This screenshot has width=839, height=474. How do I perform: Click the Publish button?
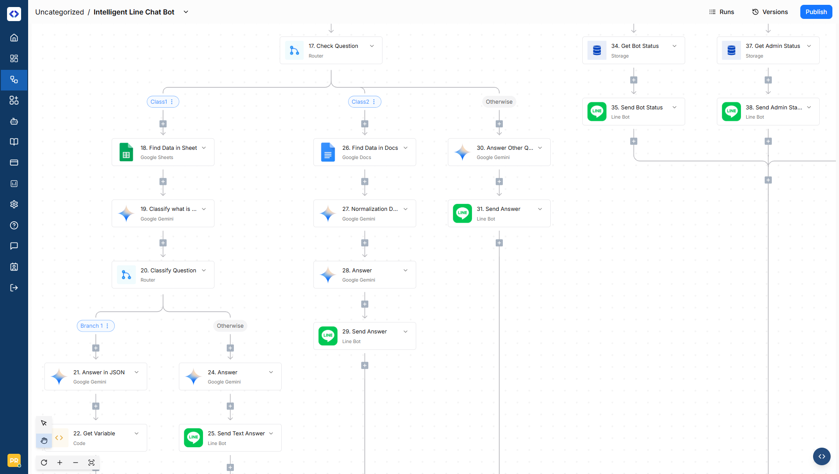816,12
